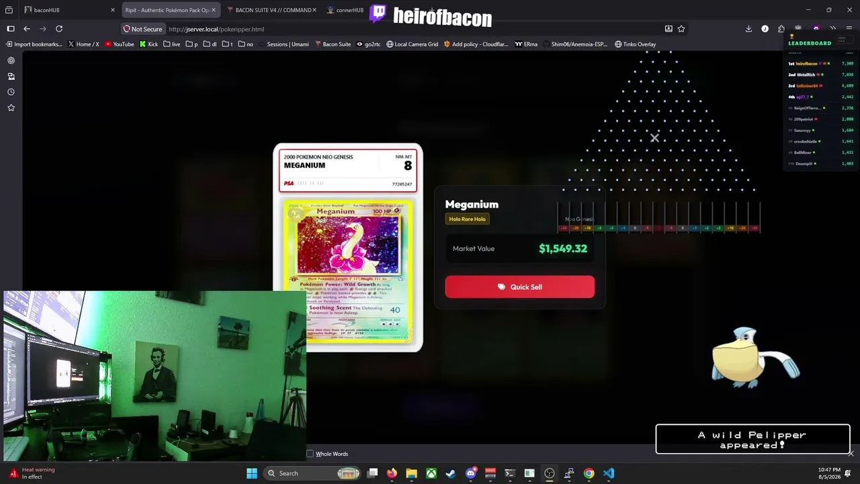Open the tab list button
860x484 pixels.
tap(9, 10)
